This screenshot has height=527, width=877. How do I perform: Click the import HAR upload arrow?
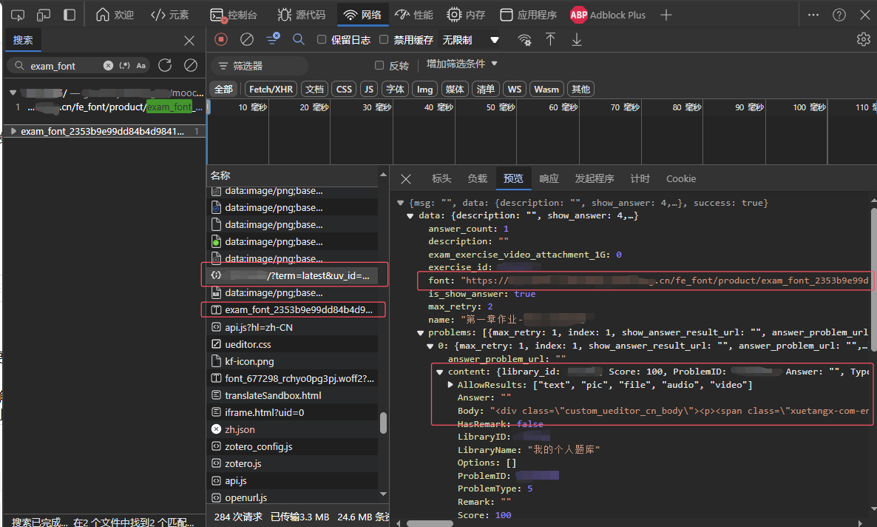[x=550, y=39]
